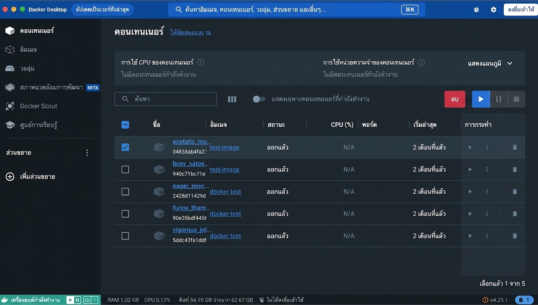Open the vigorous_jol container link

(192, 230)
